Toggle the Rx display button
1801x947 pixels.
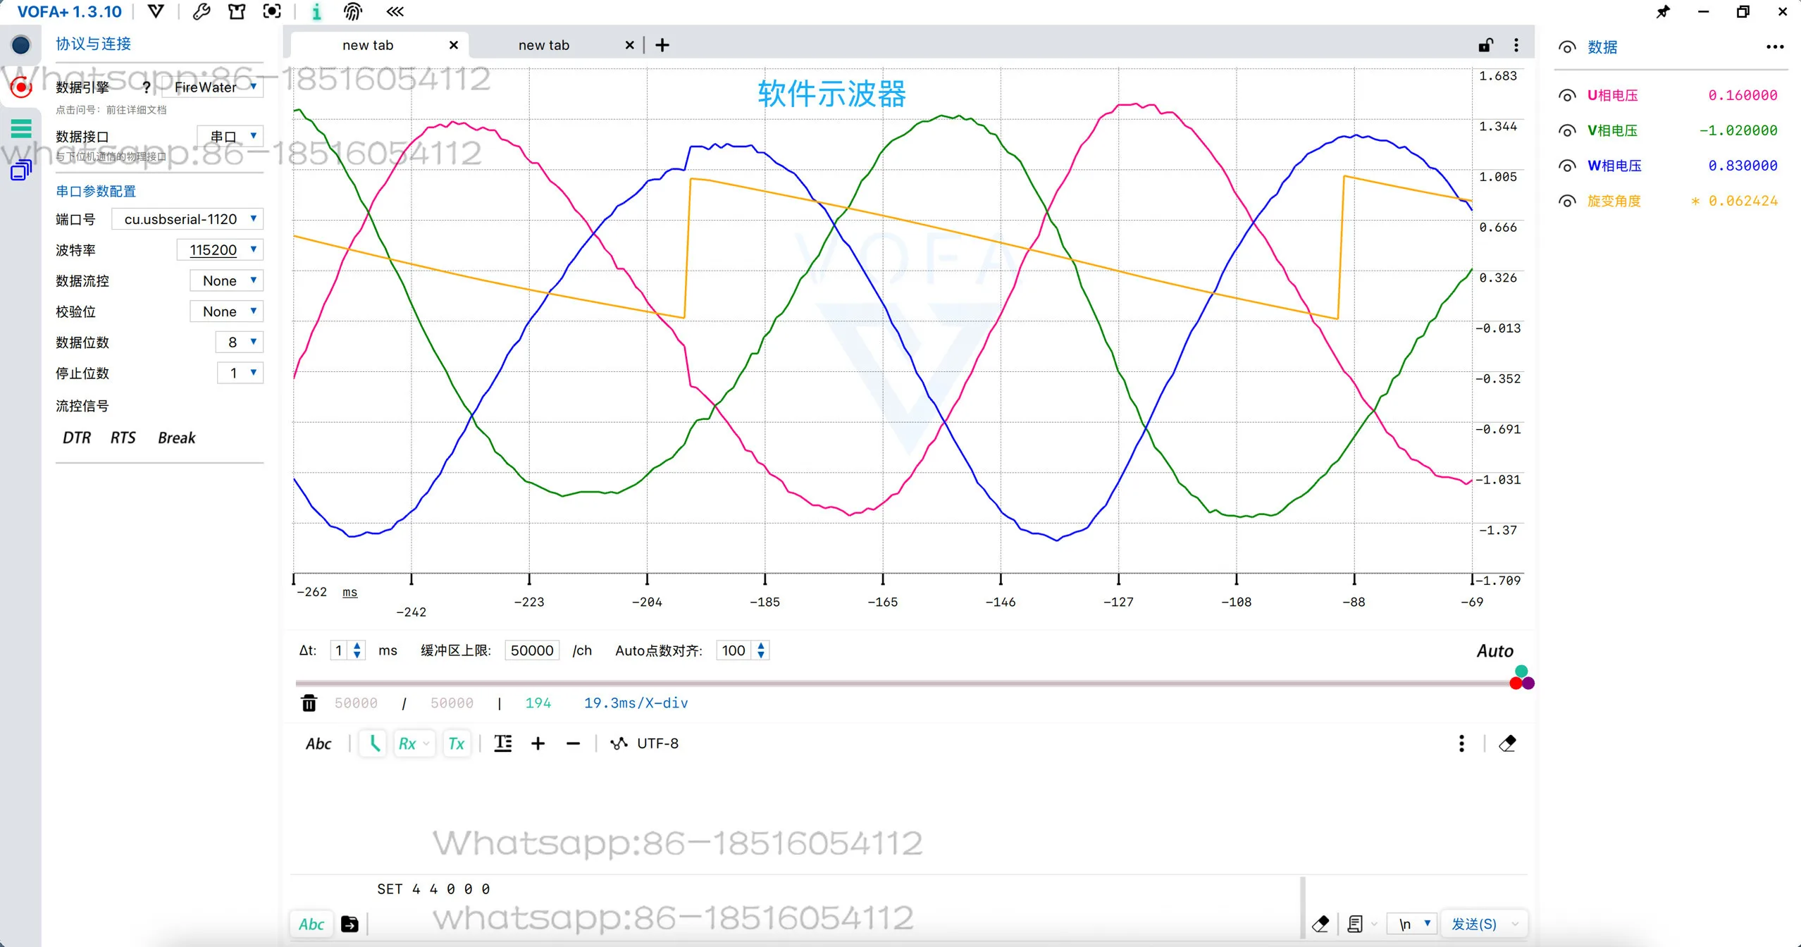pyautogui.click(x=407, y=743)
